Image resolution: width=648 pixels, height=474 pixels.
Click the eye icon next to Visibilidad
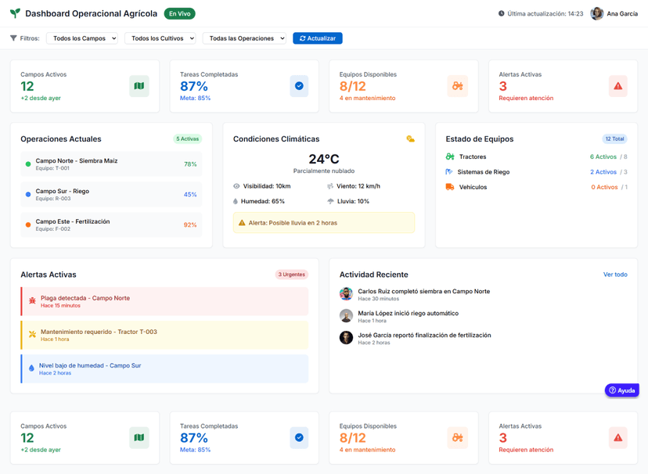coord(236,186)
